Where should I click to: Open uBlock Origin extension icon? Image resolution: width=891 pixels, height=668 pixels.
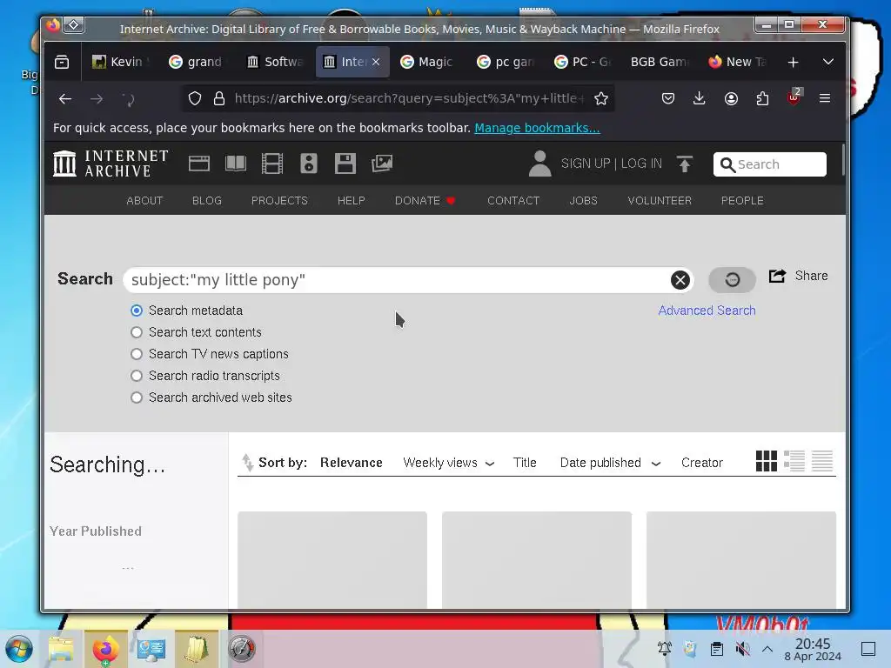tap(794, 97)
